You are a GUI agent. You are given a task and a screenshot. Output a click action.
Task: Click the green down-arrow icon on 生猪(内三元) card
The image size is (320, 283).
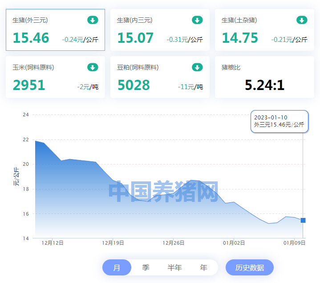click(x=197, y=20)
